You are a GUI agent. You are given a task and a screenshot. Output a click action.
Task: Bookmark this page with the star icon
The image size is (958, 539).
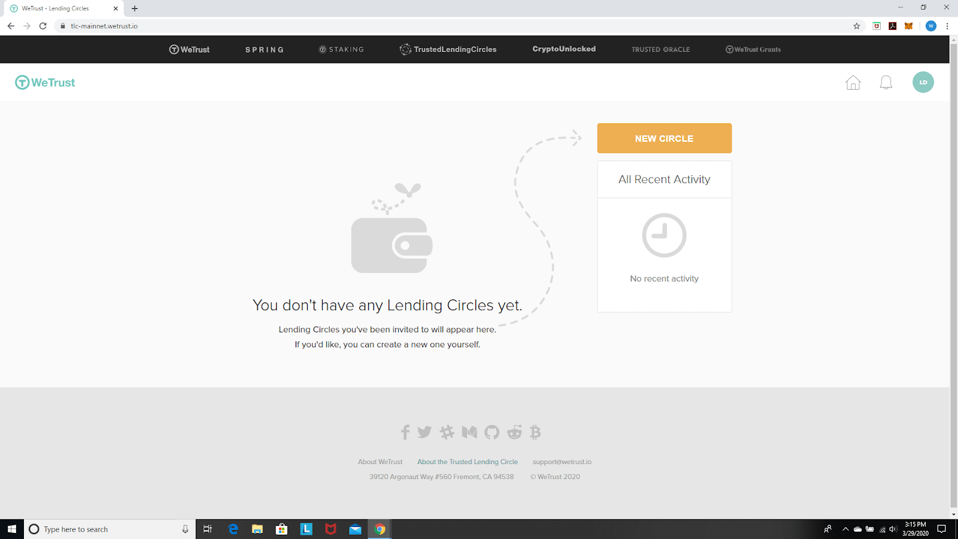click(x=857, y=26)
